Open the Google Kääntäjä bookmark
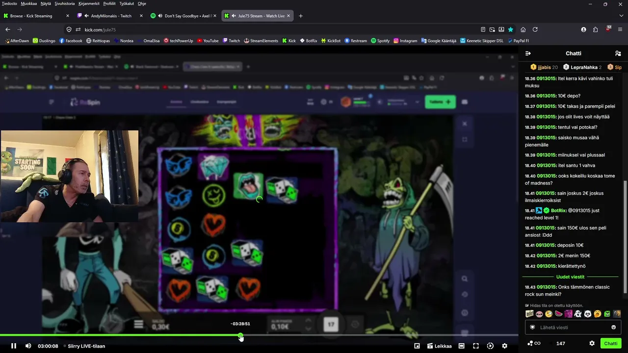Screen dimensions: 628x353 pyautogui.click(x=438, y=41)
